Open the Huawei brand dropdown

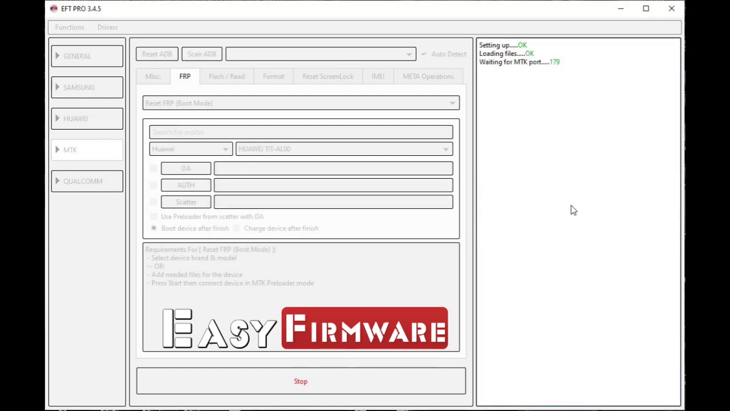(x=190, y=149)
